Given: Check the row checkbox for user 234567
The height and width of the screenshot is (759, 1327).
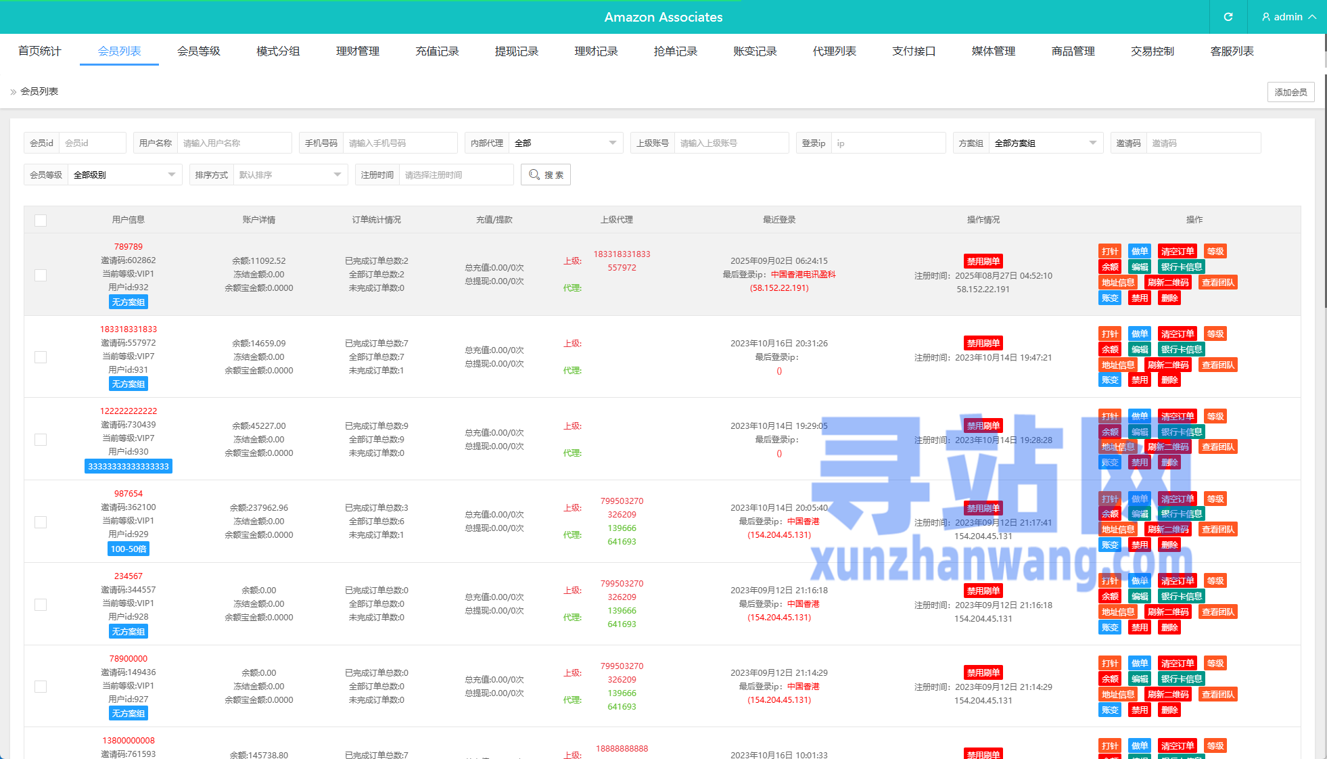Looking at the screenshot, I should (x=41, y=605).
